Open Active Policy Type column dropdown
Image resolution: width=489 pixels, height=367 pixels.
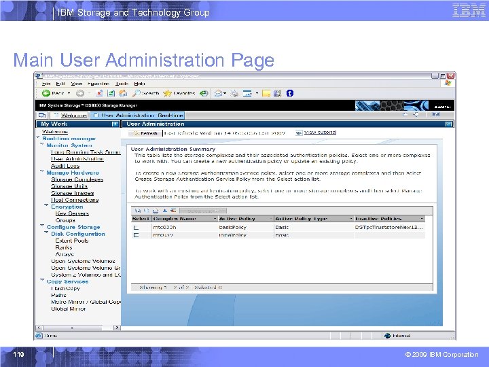point(351,219)
